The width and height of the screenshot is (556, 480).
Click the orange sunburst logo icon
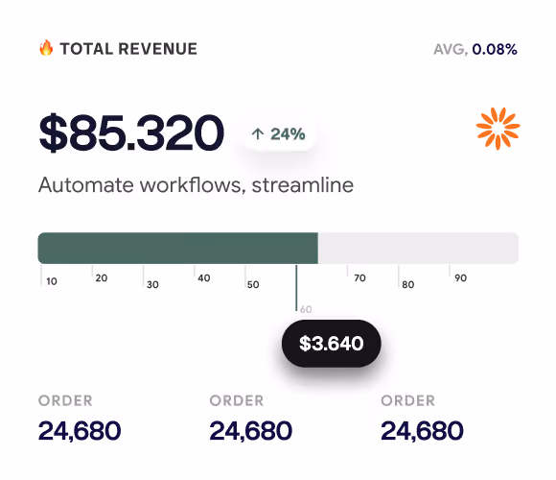[498, 129]
